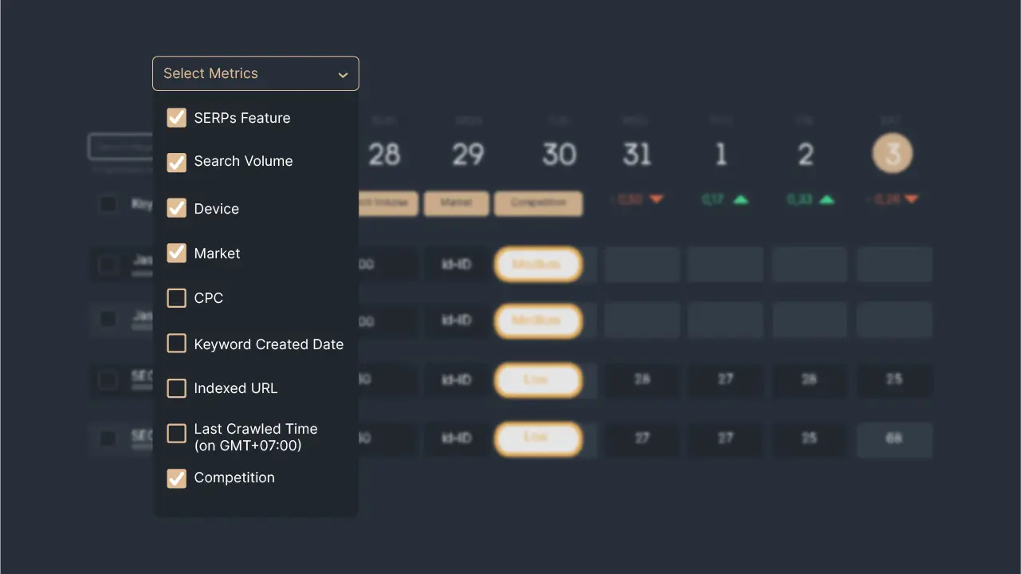This screenshot has height=574, width=1021.
Task: Click the Market tag above the table
Action: [x=456, y=203]
